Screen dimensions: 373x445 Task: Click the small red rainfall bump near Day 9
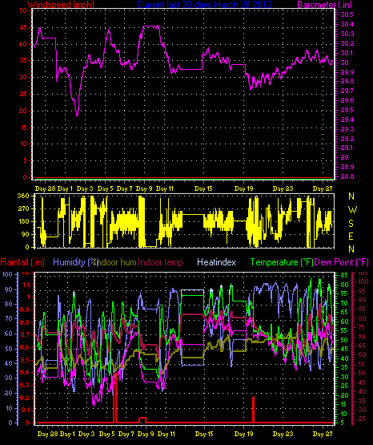[x=142, y=419]
